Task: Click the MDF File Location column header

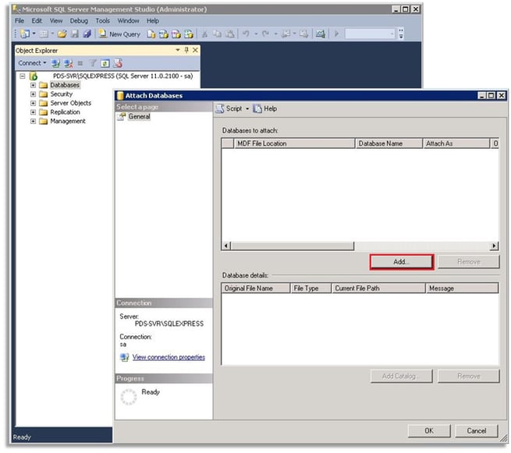Action: (294, 143)
